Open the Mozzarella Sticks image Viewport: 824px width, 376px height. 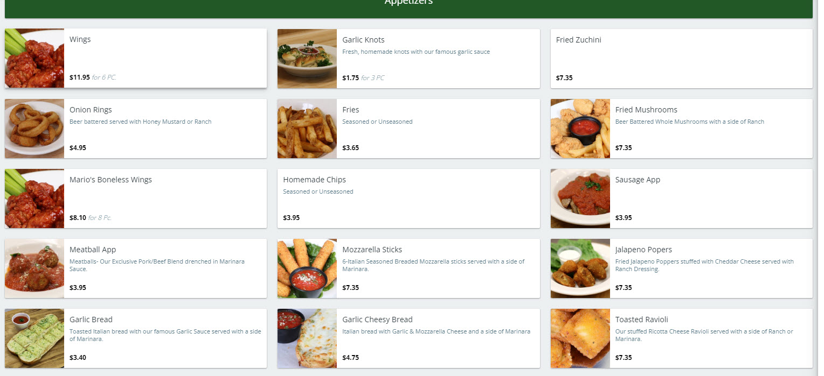(307, 268)
